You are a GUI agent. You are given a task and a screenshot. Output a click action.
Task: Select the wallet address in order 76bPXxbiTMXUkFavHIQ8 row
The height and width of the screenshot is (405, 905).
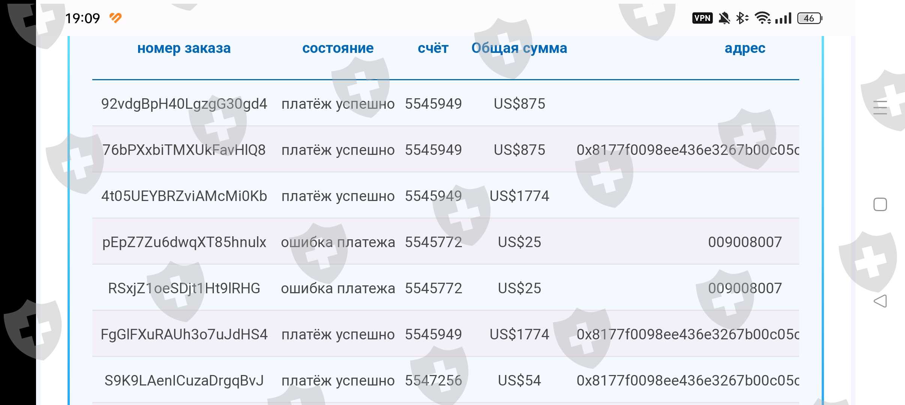click(687, 150)
